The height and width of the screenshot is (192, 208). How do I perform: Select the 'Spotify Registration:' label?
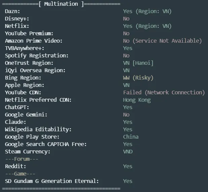click(37, 56)
